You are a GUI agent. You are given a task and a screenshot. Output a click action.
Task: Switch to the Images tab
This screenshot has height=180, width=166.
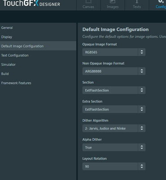pos(113,5)
